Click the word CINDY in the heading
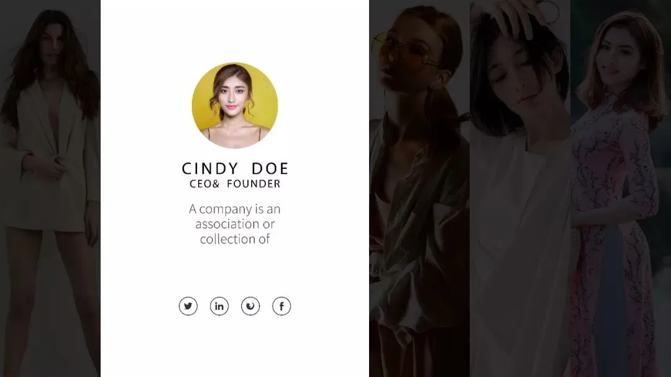The height and width of the screenshot is (377, 671). (x=210, y=168)
